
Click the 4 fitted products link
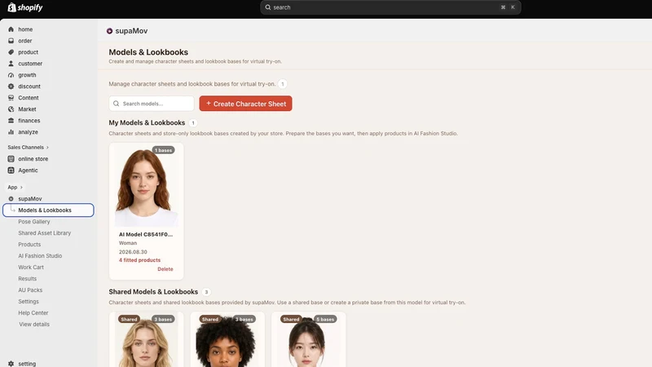139,260
